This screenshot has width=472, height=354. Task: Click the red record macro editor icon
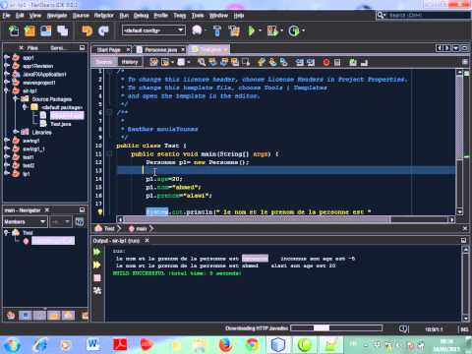(x=326, y=62)
